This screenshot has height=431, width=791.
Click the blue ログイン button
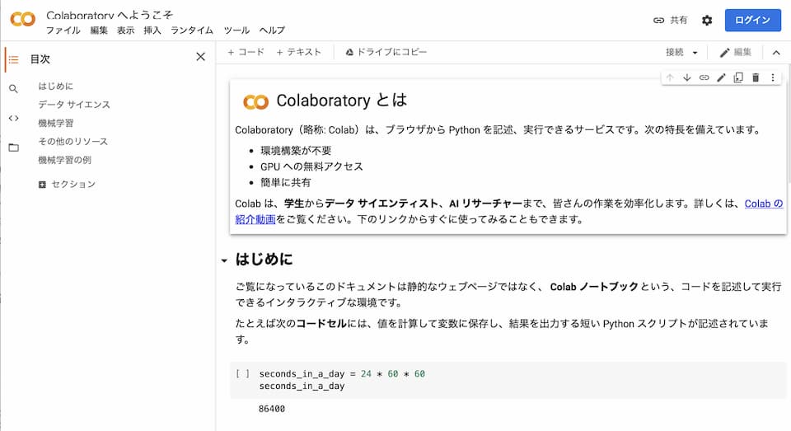[x=752, y=21]
